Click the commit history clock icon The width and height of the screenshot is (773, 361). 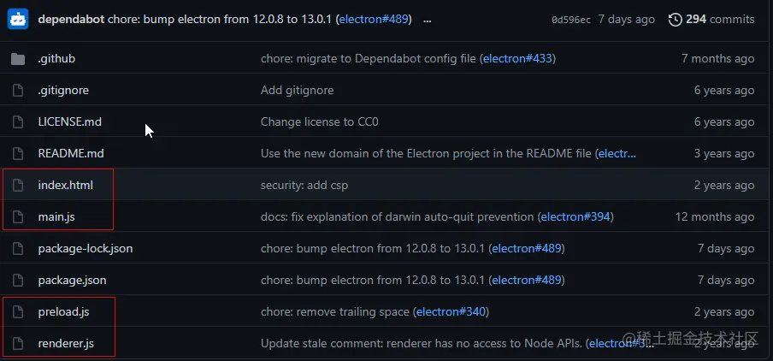coord(676,19)
